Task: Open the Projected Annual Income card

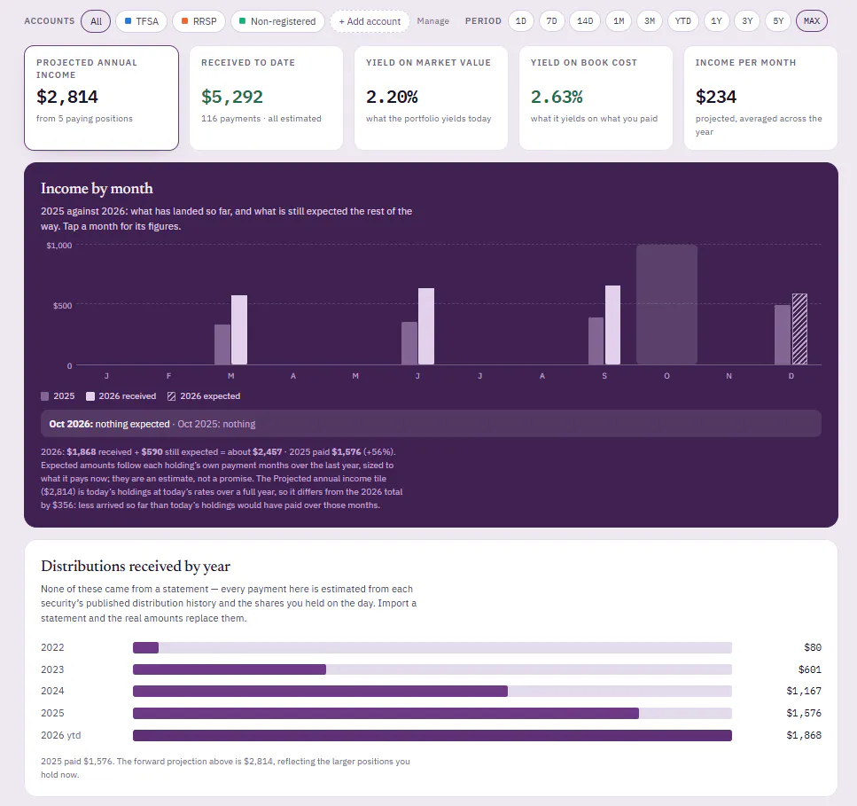Action: pyautogui.click(x=101, y=98)
